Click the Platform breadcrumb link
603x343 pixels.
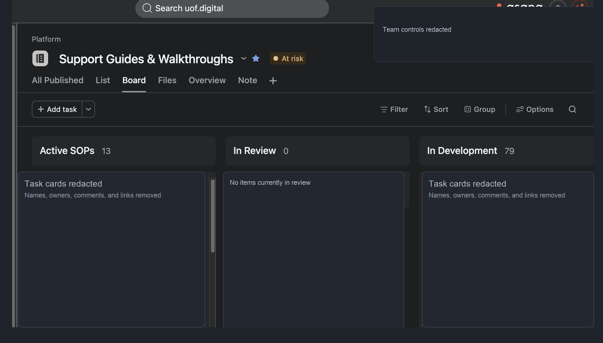tap(46, 39)
